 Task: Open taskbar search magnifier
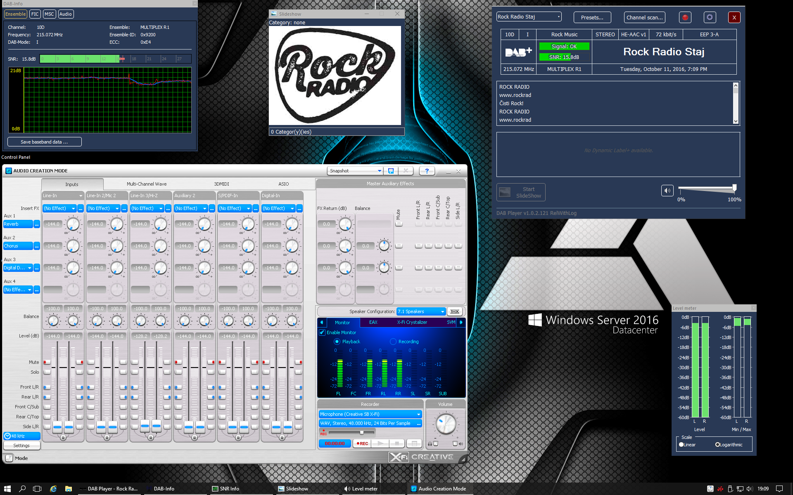click(x=22, y=488)
